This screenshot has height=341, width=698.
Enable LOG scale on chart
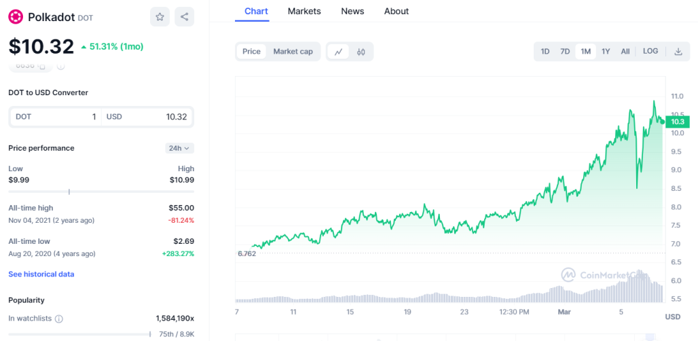[650, 51]
